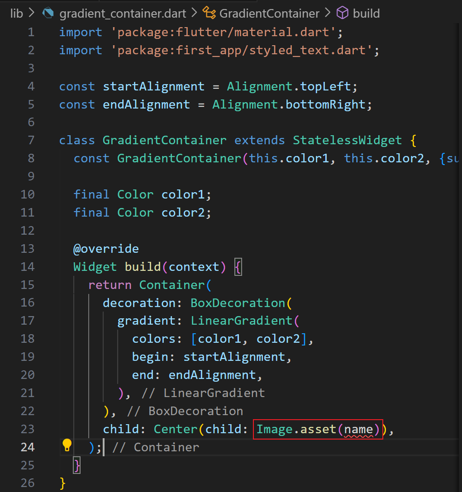Click the 'package:first_app/styled_text.dart' import string
Image resolution: width=462 pixels, height=492 pixels.
pos(242,50)
